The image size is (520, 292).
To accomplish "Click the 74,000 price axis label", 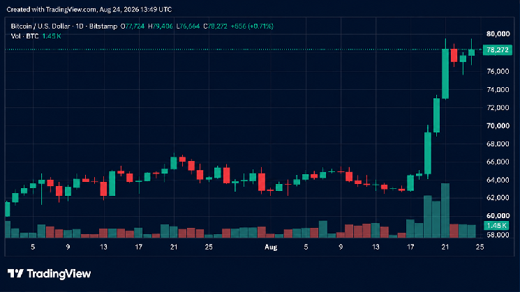I will [x=498, y=90].
